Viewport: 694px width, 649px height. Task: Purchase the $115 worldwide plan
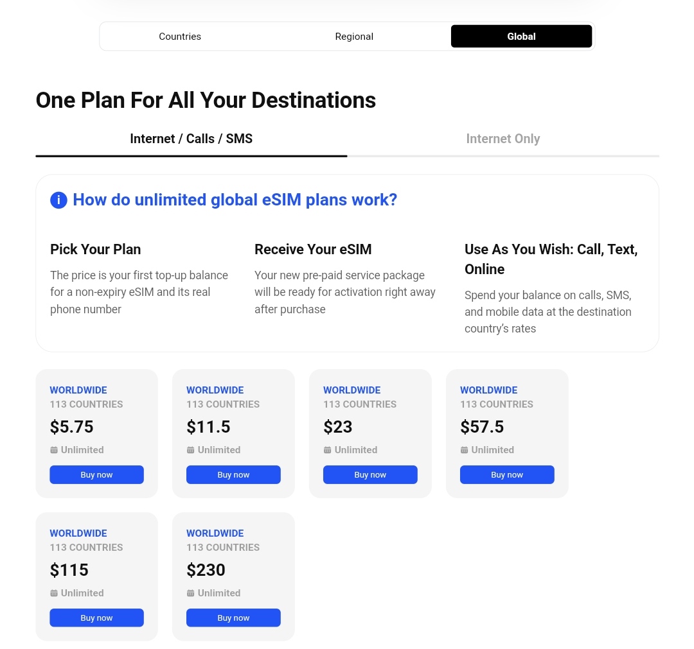(96, 618)
